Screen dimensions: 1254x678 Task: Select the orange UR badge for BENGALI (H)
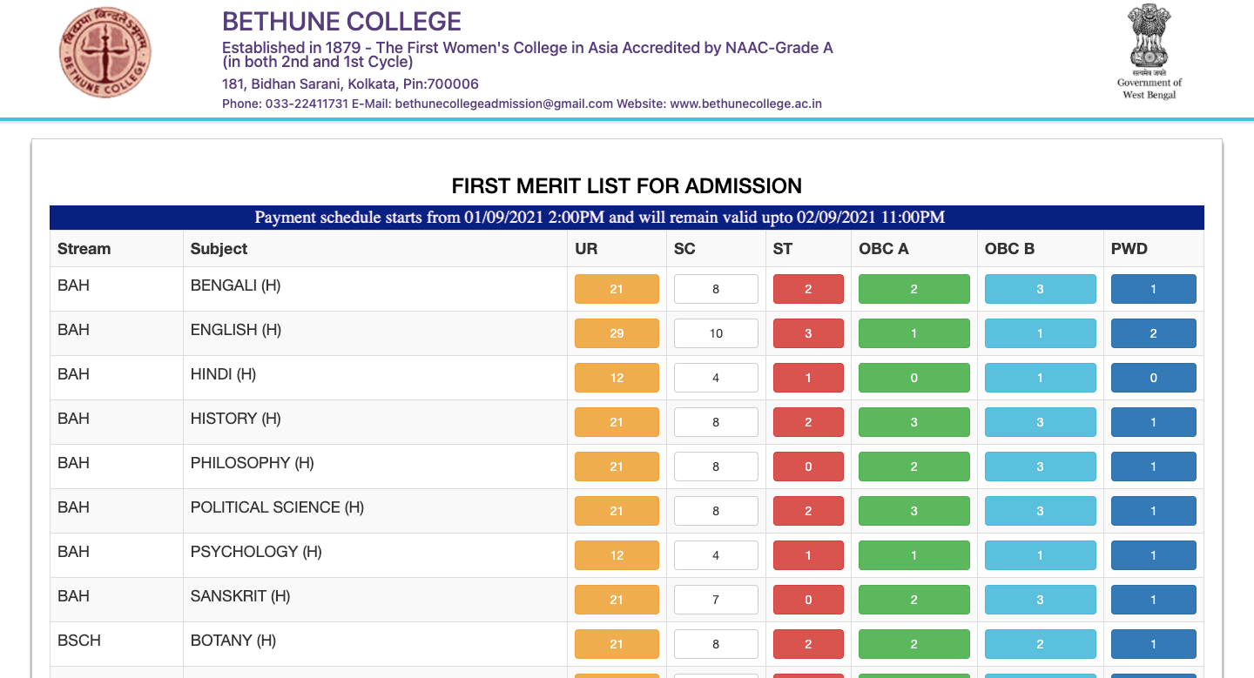[x=617, y=288]
